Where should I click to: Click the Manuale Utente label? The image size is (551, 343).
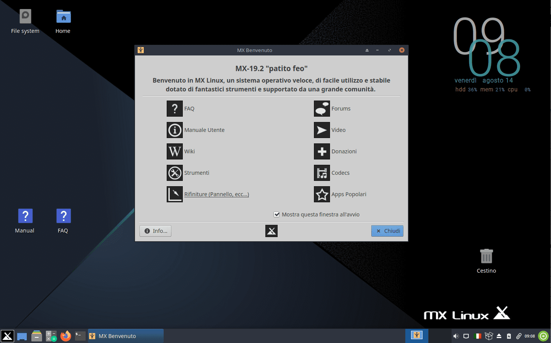pyautogui.click(x=204, y=130)
